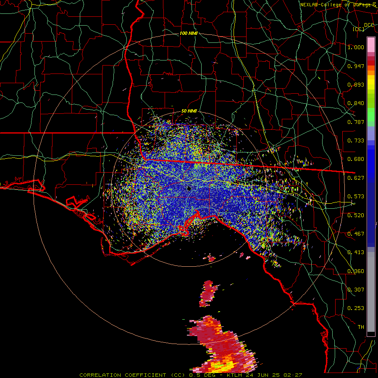Click the black radar site marker at center
The width and height of the screenshot is (378, 378).
[189, 189]
